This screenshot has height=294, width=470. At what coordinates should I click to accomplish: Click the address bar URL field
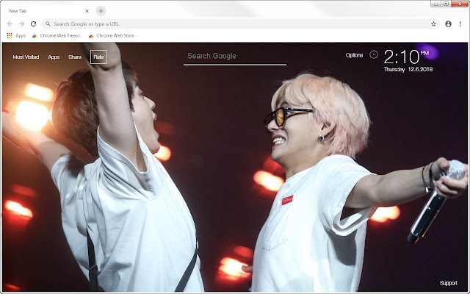click(x=240, y=24)
